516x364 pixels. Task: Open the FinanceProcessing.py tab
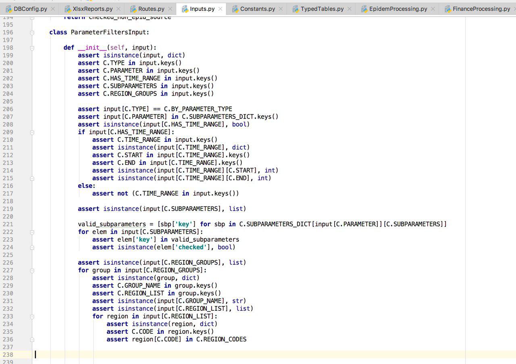click(481, 8)
